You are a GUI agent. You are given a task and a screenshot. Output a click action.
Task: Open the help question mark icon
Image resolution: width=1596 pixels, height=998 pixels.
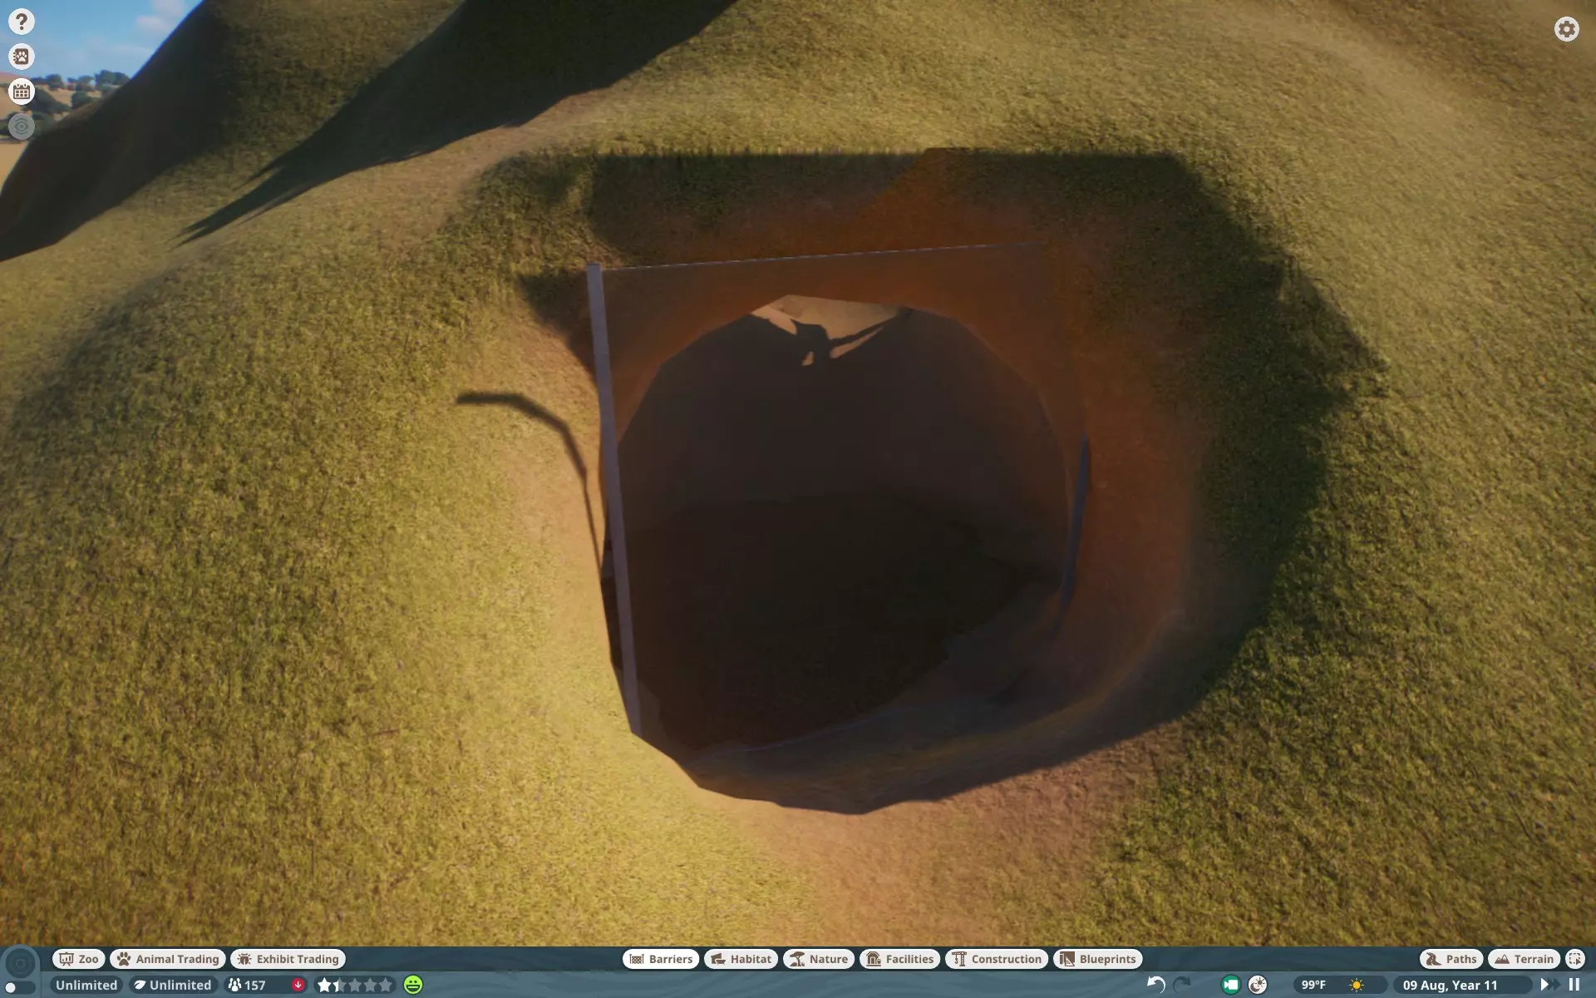pos(22,22)
